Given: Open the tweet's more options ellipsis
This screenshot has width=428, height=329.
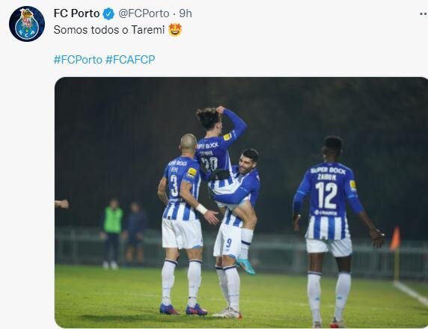Looking at the screenshot, I should point(424,13).
